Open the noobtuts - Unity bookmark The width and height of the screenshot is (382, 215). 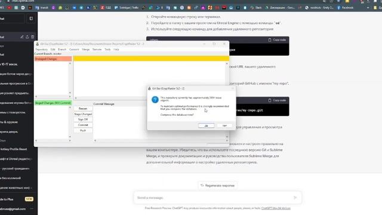click(319, 8)
